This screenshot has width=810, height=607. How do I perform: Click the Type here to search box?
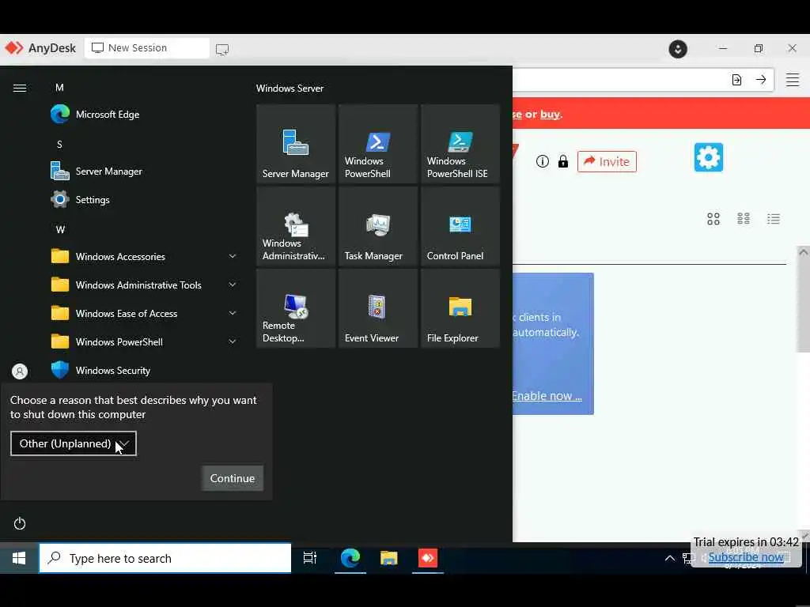(x=165, y=558)
